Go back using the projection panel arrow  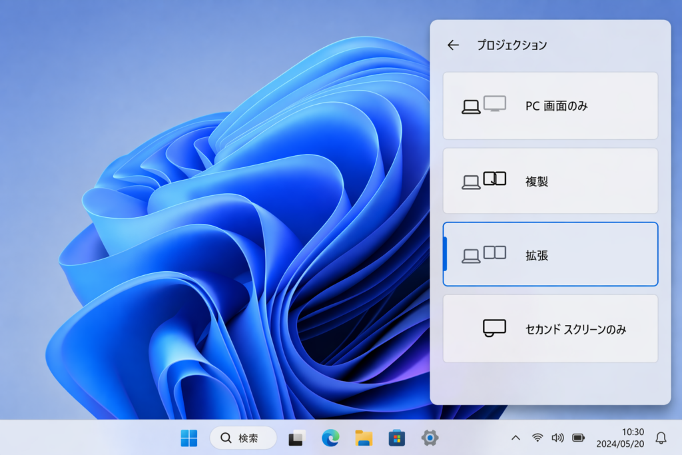coord(453,45)
